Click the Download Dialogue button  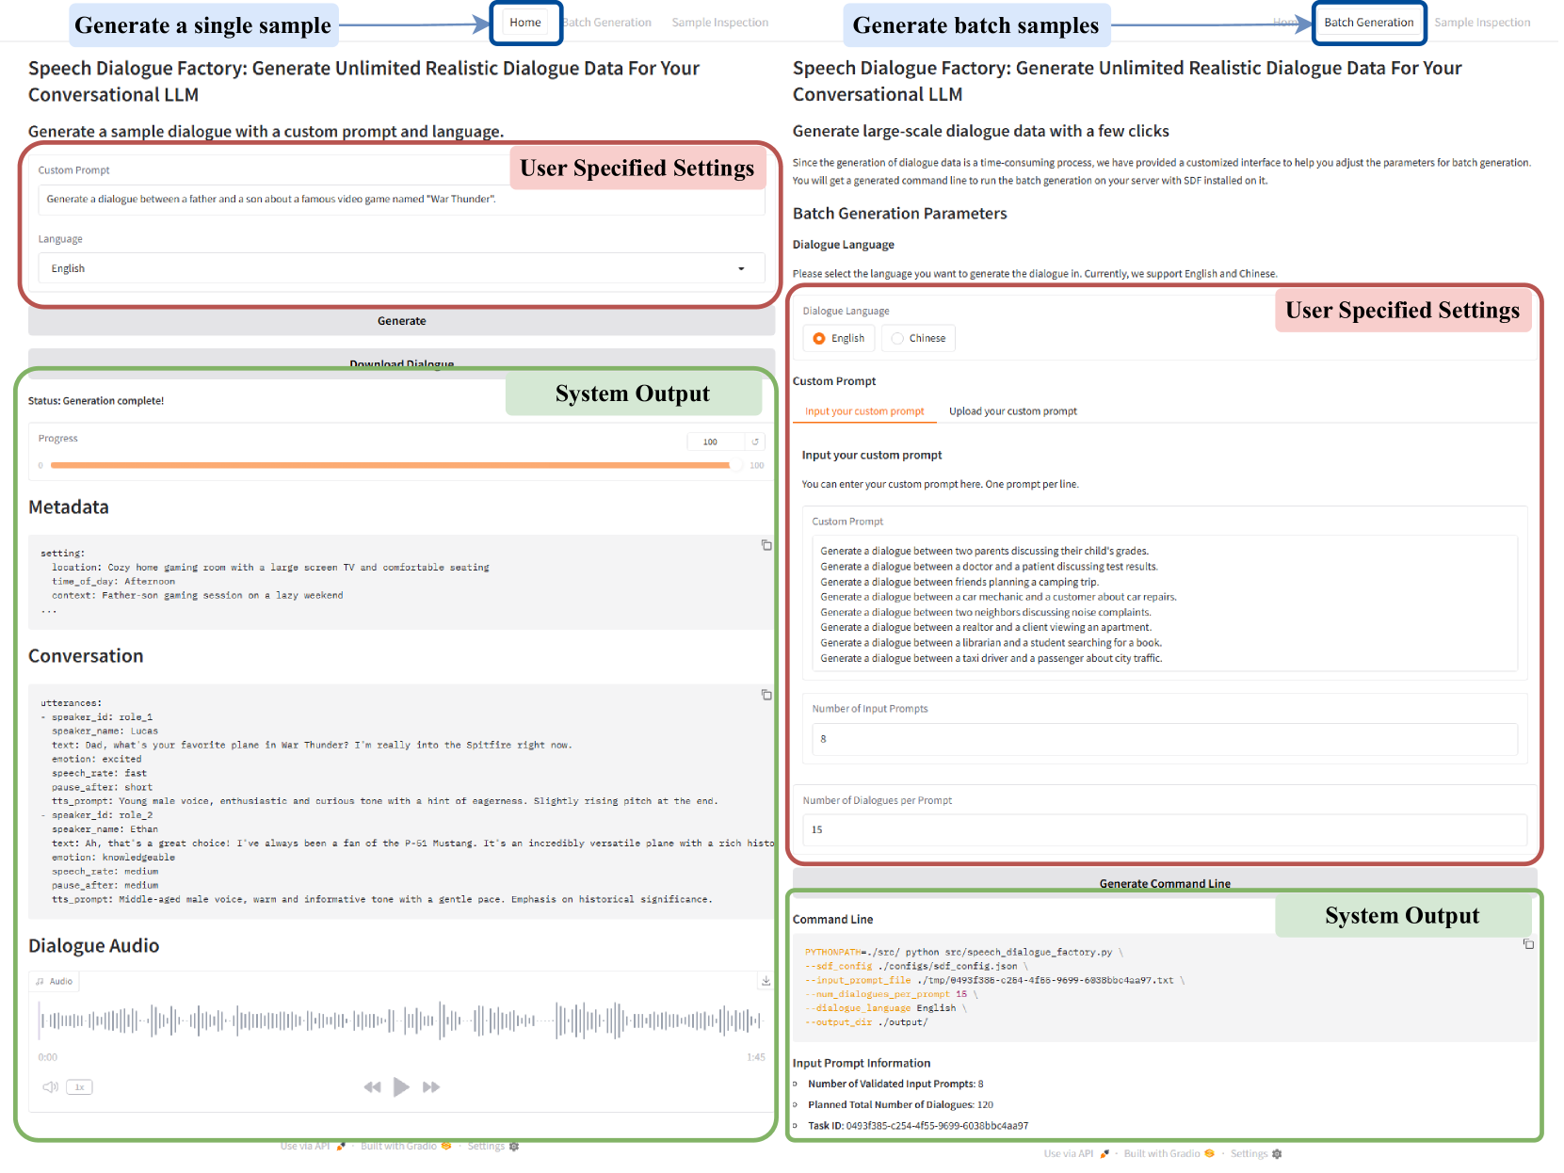[x=402, y=362]
